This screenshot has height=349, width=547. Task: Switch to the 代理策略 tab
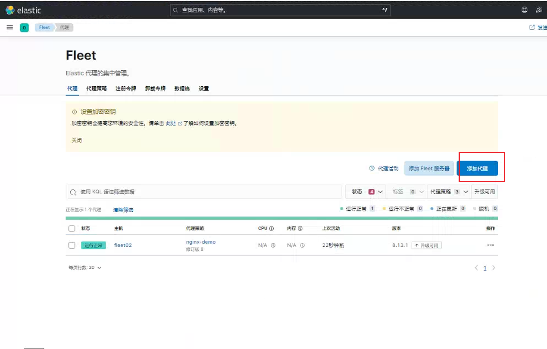coord(97,88)
